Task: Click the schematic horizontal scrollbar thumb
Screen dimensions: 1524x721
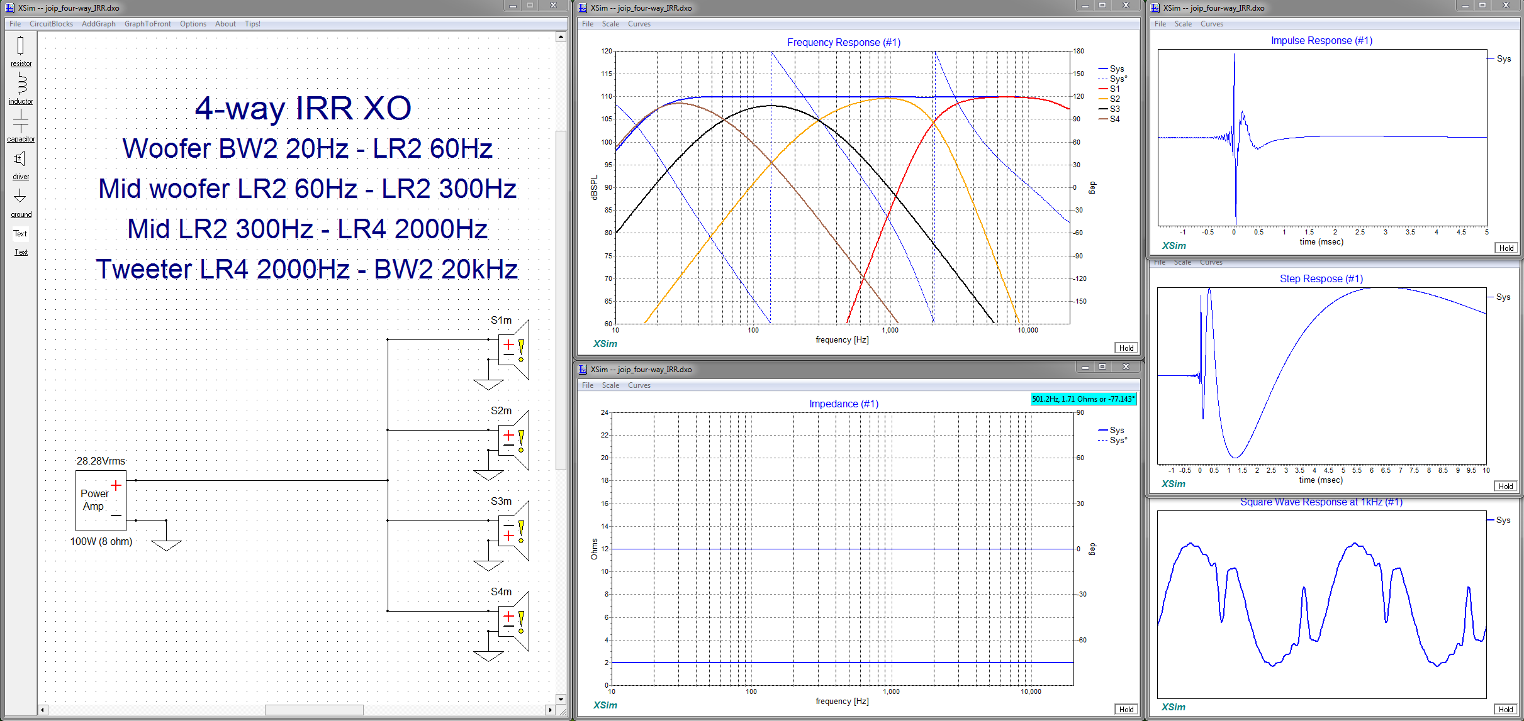Action: [x=314, y=710]
